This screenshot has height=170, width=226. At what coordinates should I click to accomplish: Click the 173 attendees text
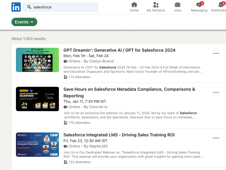pos(80,77)
